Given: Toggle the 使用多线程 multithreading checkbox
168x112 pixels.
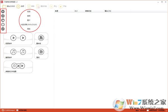Looking at the screenshot, I should click(17, 110).
